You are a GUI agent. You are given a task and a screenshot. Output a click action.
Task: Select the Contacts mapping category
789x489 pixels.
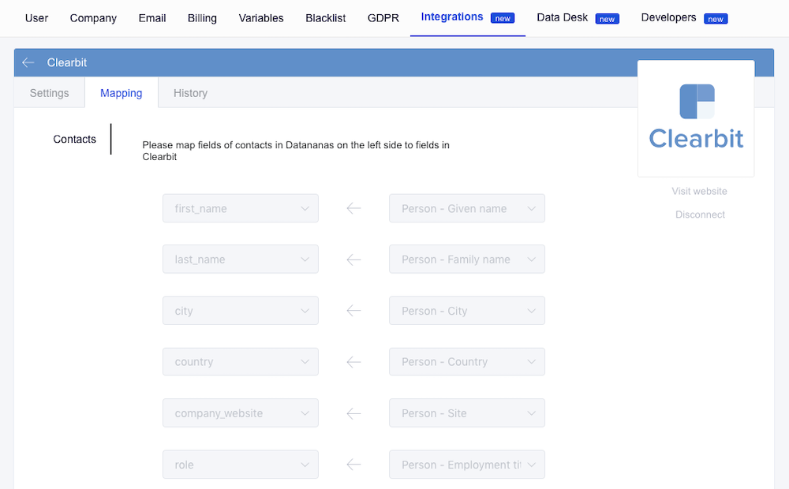pos(74,140)
